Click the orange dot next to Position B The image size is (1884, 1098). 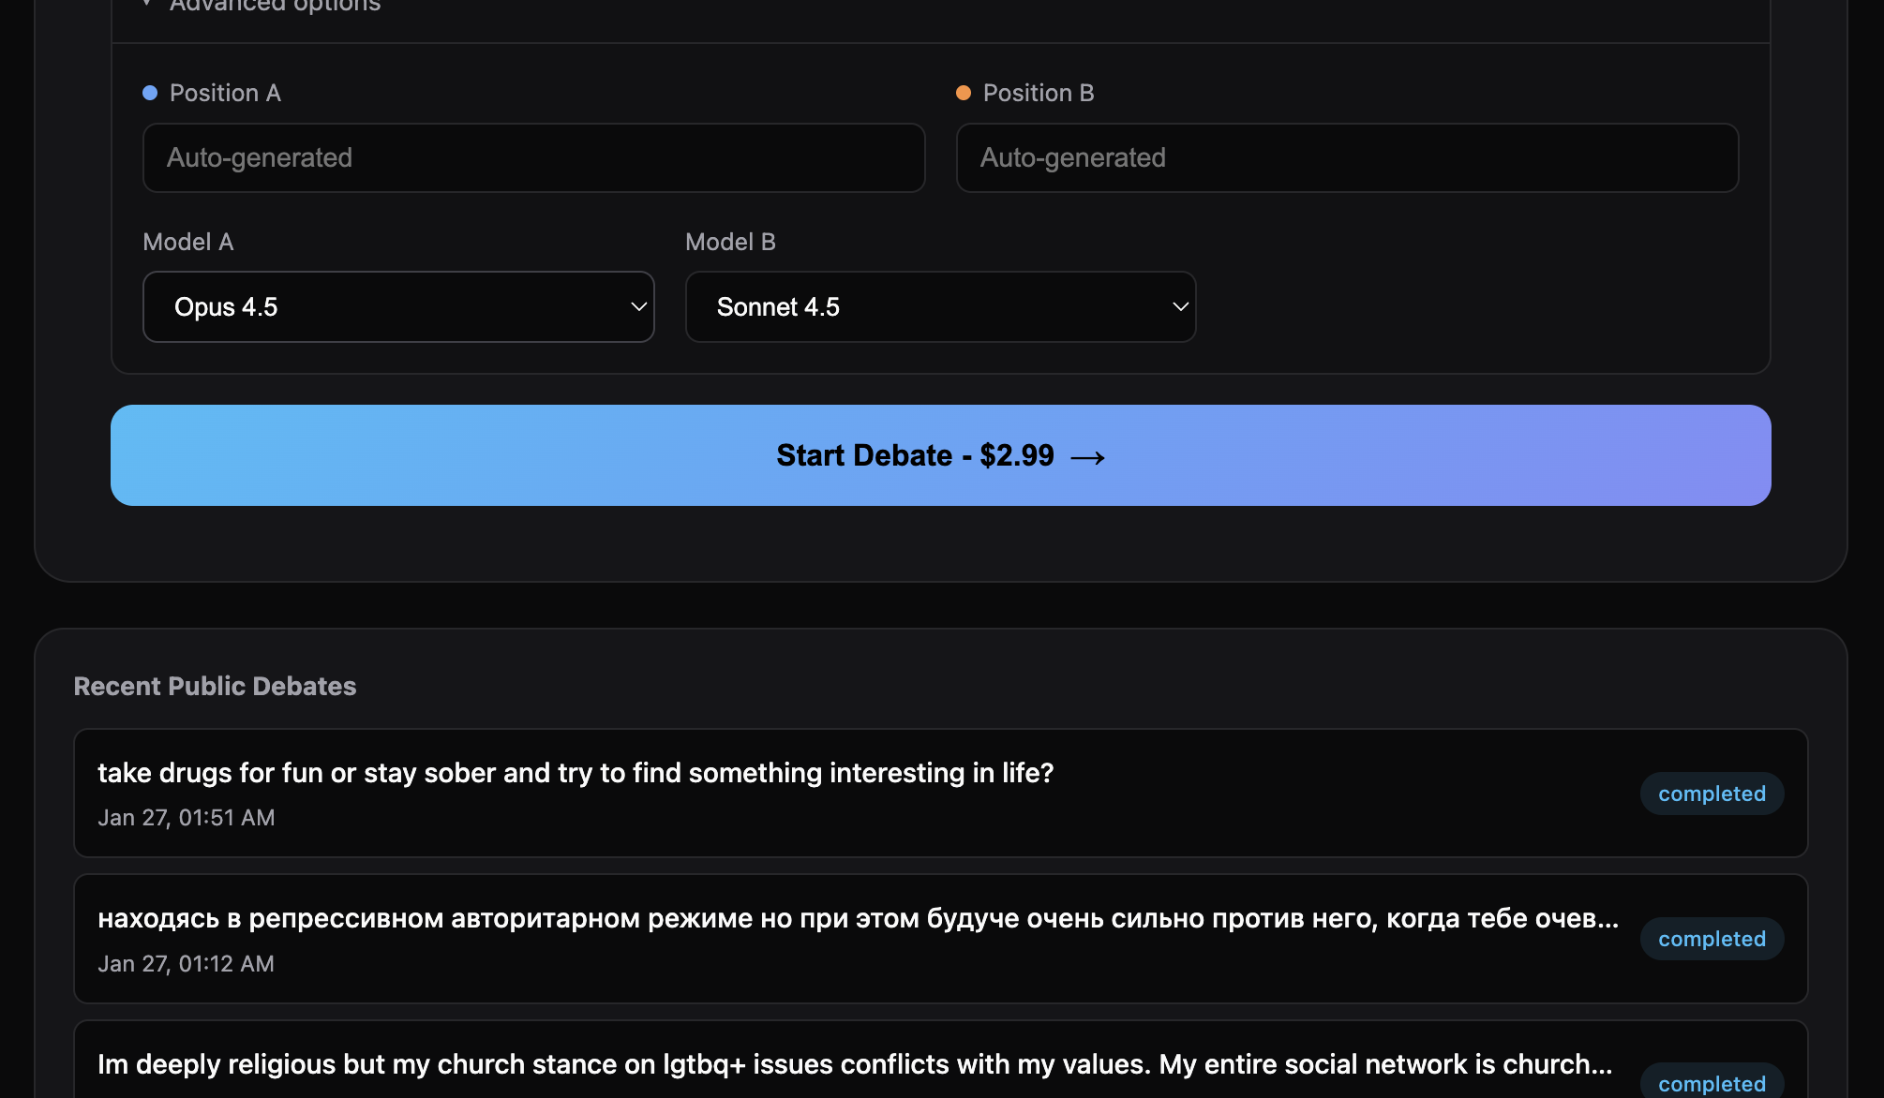[x=963, y=92]
